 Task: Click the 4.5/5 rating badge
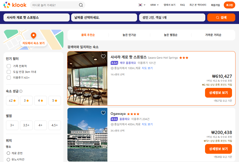tap(114, 63)
